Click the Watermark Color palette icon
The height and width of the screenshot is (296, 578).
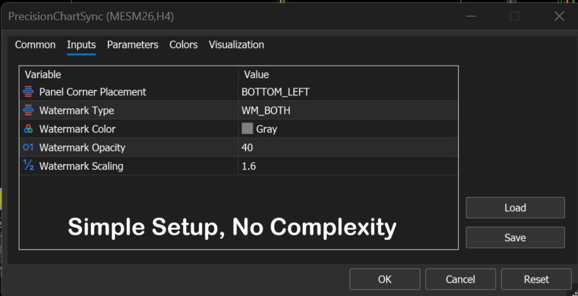pyautogui.click(x=28, y=129)
